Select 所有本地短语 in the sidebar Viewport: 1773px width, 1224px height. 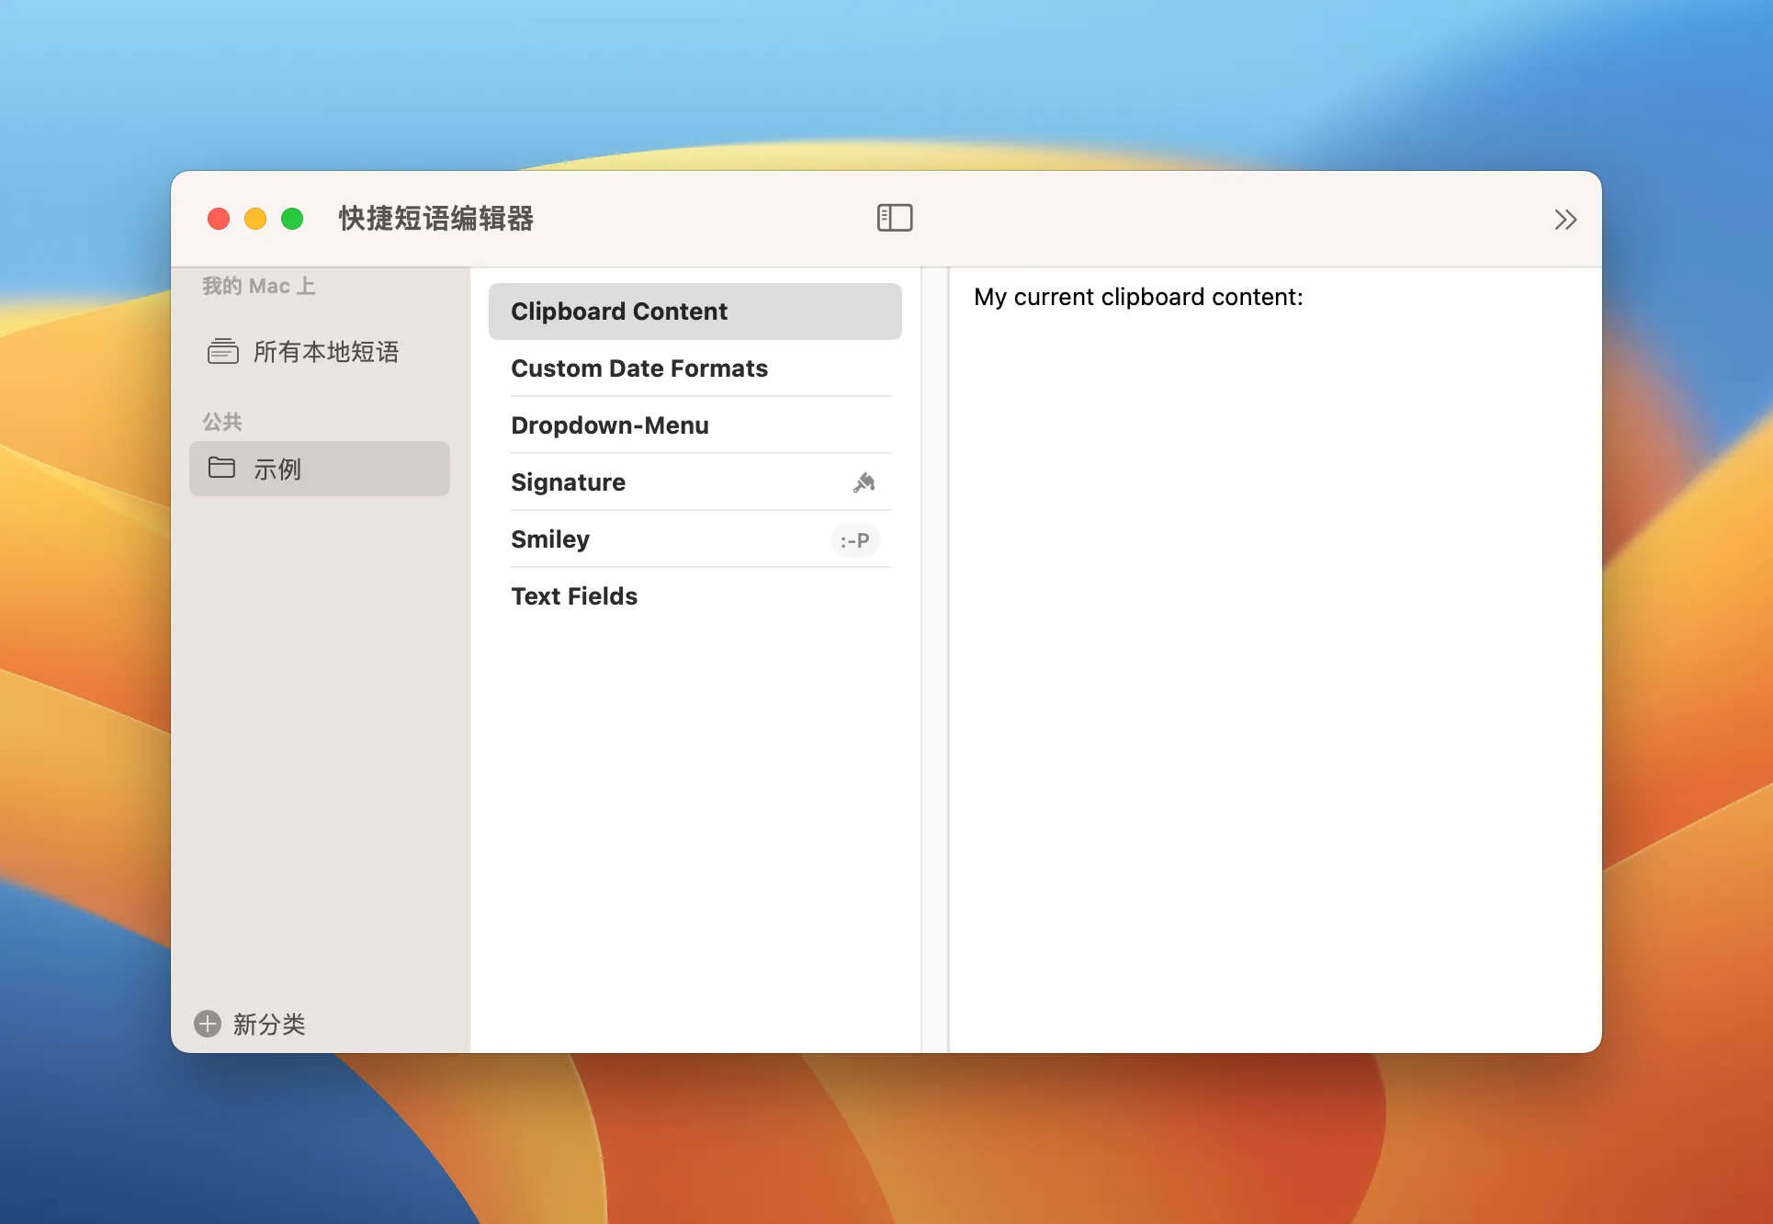[327, 351]
